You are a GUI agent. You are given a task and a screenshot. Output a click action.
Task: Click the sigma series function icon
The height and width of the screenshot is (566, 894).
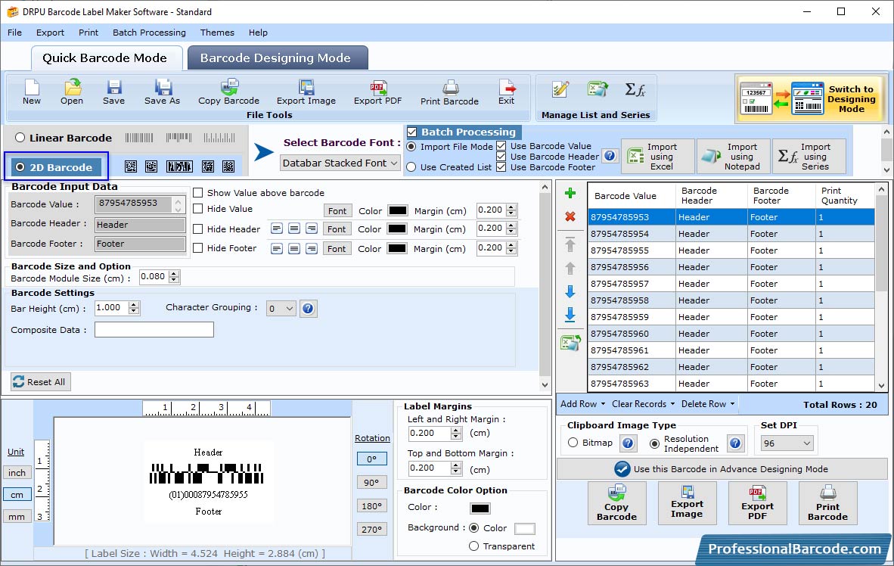tap(635, 89)
